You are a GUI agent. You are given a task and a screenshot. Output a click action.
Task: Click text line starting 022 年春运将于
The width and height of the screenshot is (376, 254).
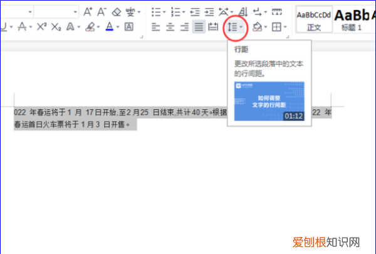pos(120,112)
